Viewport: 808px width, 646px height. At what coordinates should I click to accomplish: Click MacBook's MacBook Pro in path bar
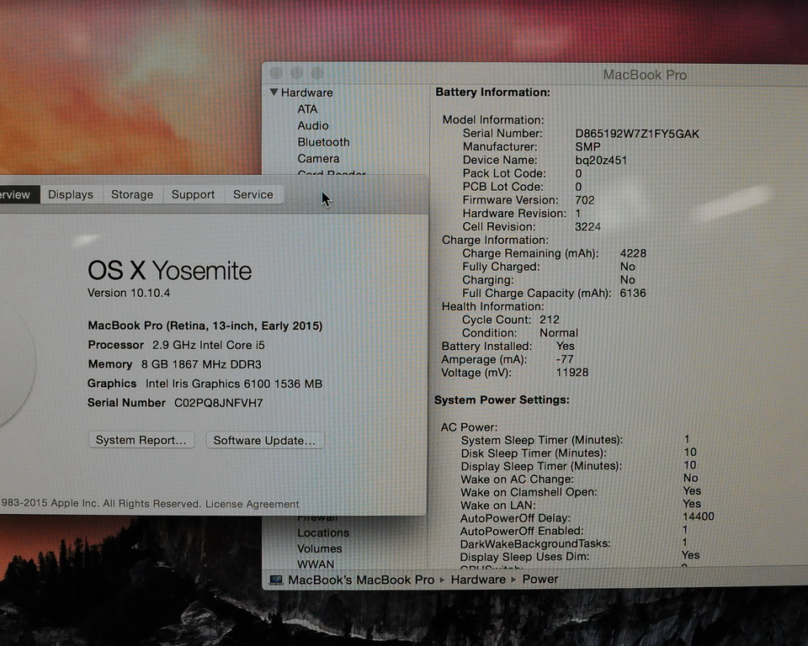(361, 580)
